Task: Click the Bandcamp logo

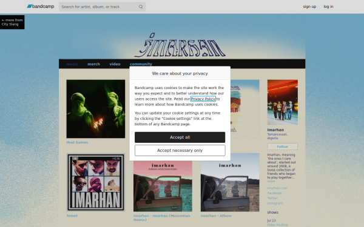Action: tap(41, 7)
